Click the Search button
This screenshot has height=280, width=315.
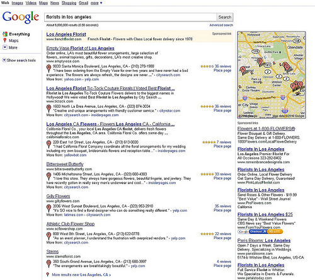(x=225, y=17)
